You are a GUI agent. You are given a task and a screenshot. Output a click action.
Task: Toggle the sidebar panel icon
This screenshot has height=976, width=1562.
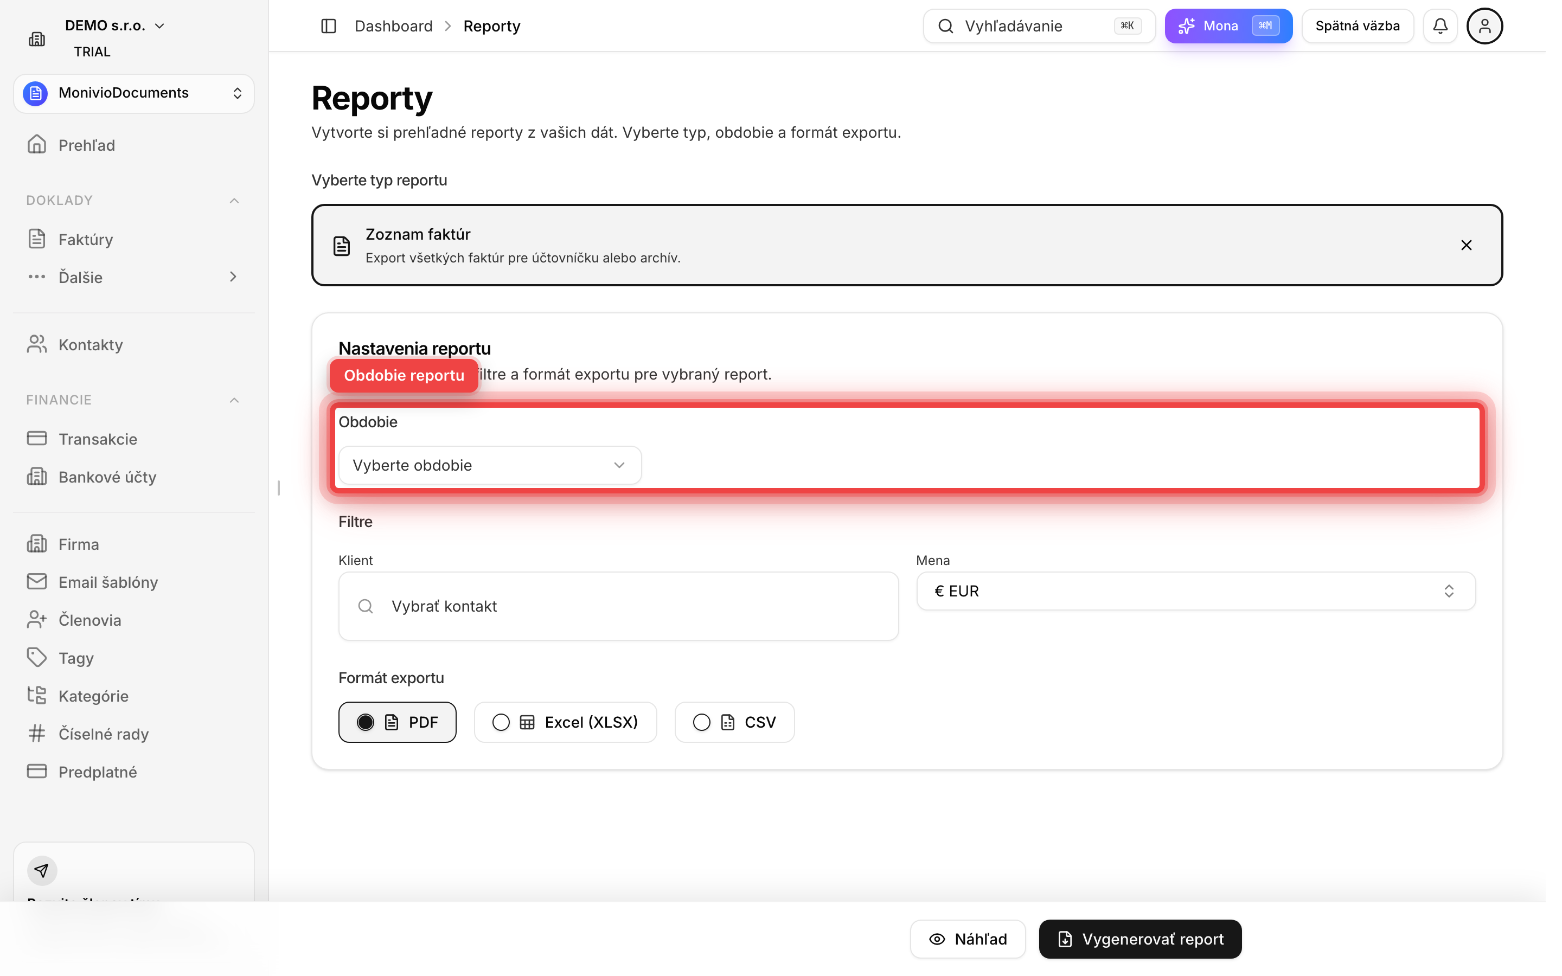pos(329,26)
